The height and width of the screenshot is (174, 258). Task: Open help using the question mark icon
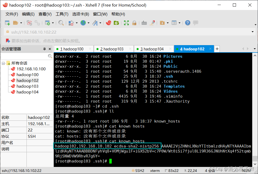tap(187, 23)
